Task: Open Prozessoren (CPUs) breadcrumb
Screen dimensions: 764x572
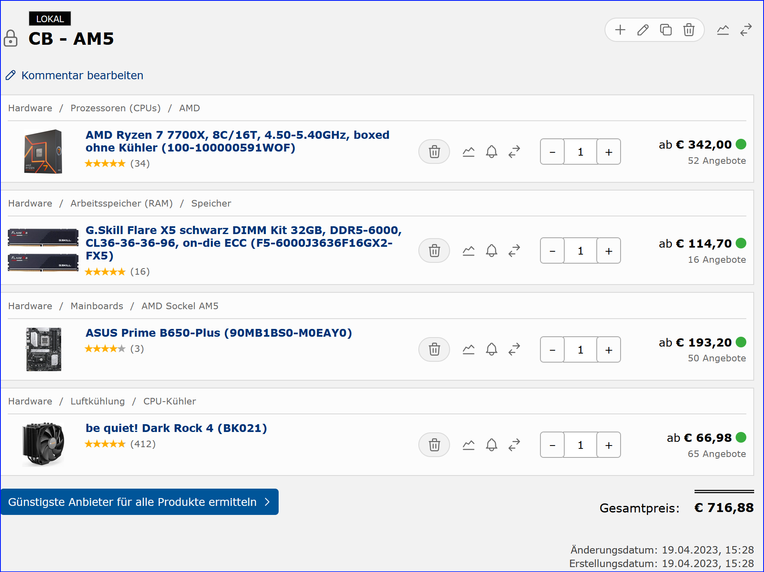Action: (x=115, y=108)
